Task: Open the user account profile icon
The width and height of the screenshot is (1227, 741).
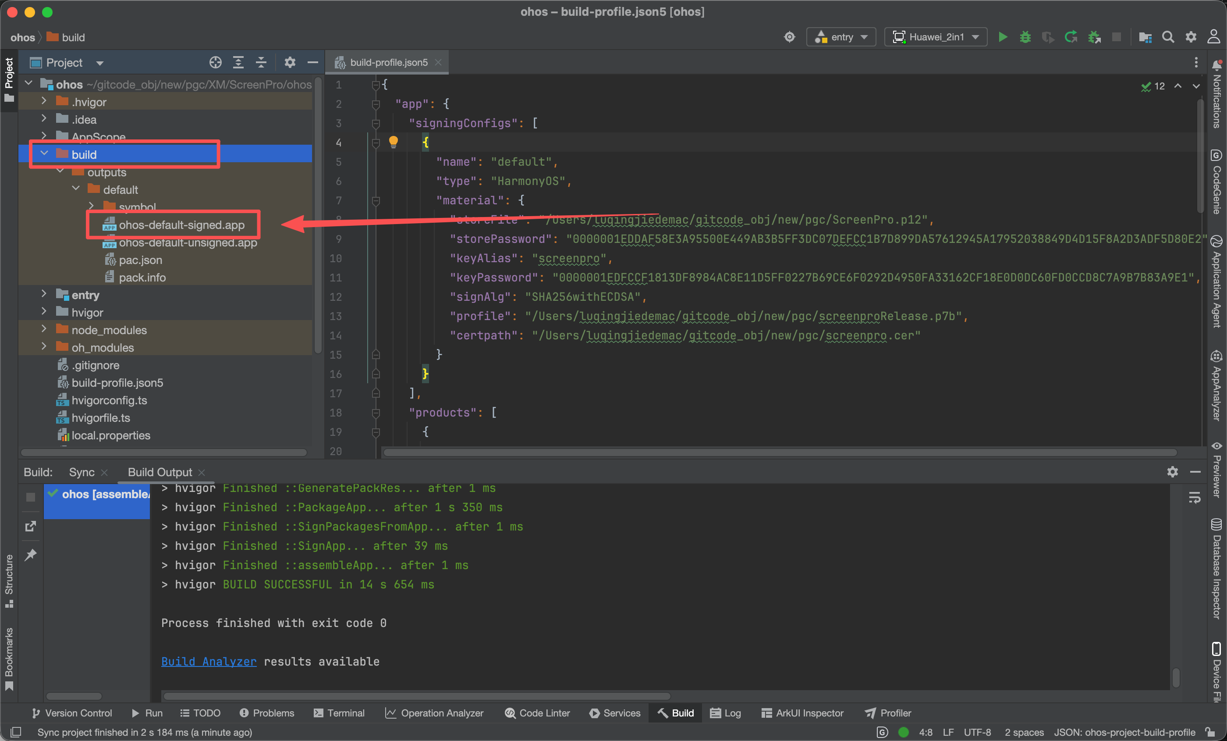Action: coord(1213,37)
